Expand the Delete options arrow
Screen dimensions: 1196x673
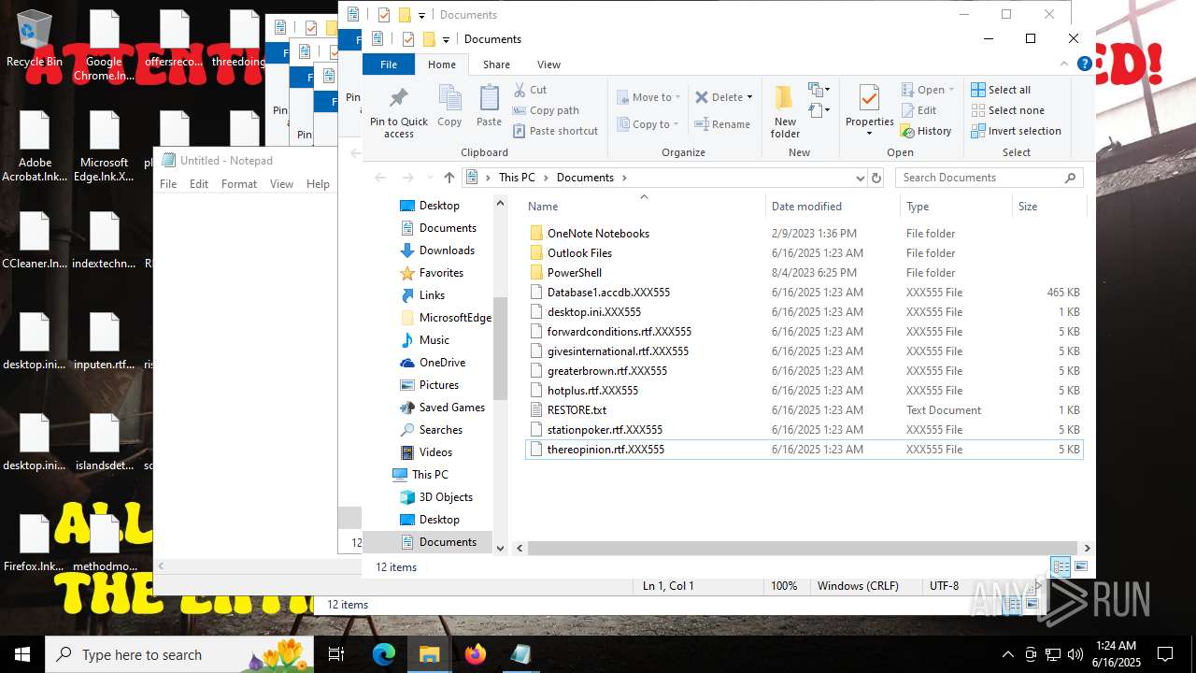pos(749,97)
